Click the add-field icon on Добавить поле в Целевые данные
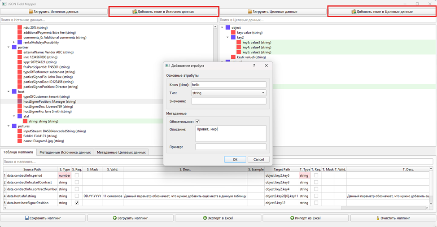Image resolution: width=437 pixels, height=227 pixels. [354, 12]
